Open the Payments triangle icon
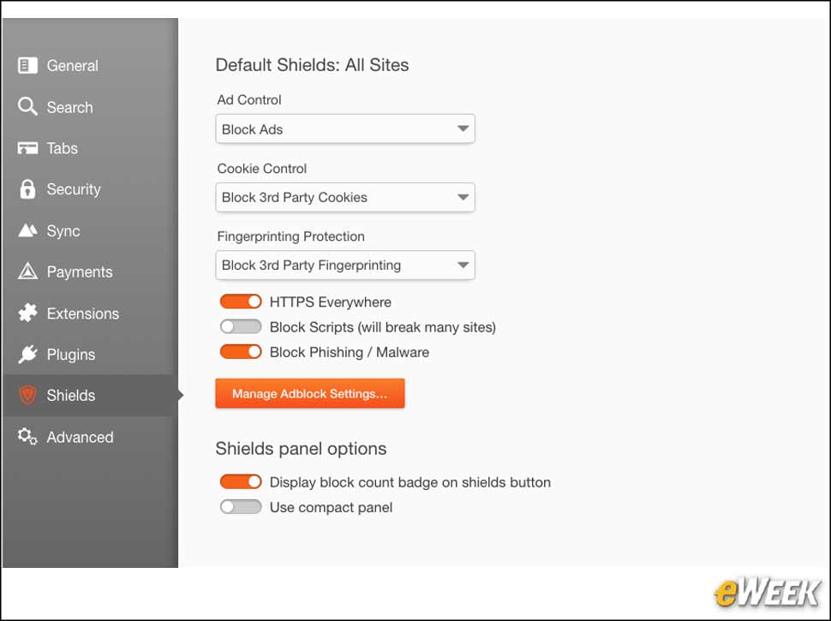This screenshot has width=831, height=621. click(27, 272)
